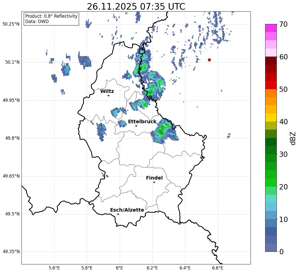Click the 60 value on the colorbar
Viewport: 299px width, 273px height.
(x=283, y=57)
